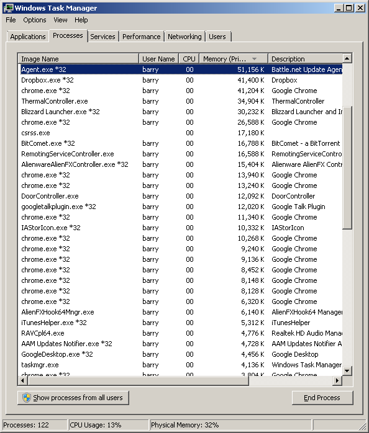Switch to the Applications tab
This screenshot has height=433, width=369.
[28, 37]
